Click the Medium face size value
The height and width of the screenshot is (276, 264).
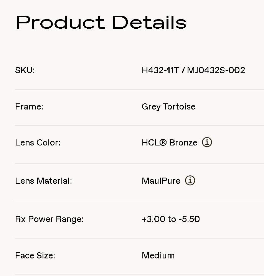click(x=158, y=256)
